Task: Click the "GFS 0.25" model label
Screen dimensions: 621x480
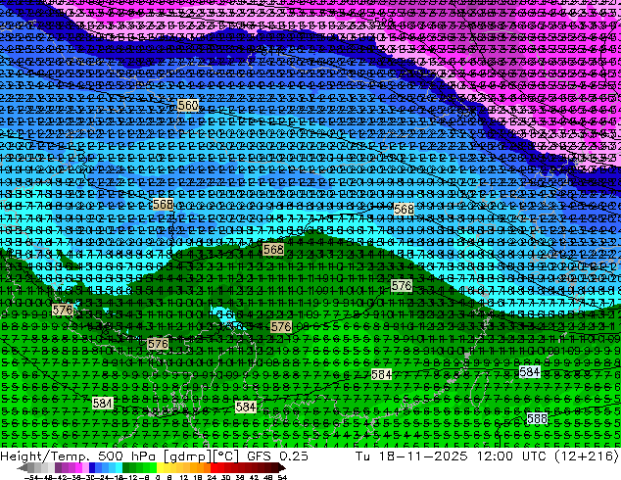Action: (277, 456)
